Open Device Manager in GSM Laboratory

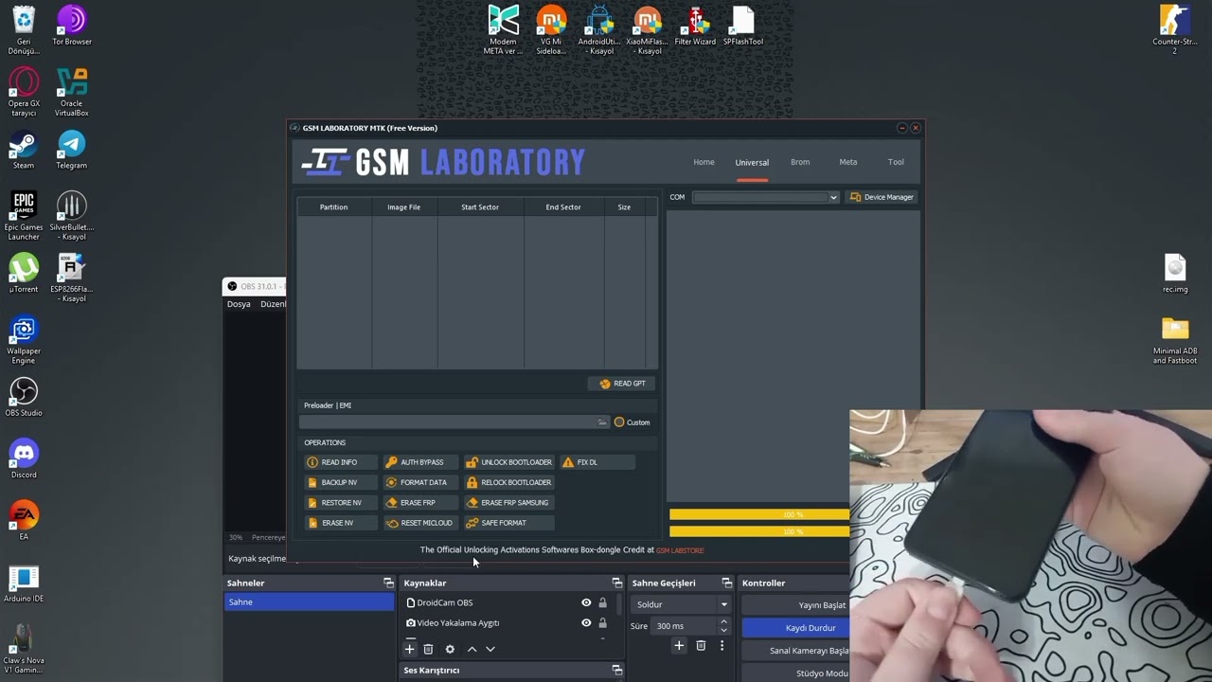(882, 197)
